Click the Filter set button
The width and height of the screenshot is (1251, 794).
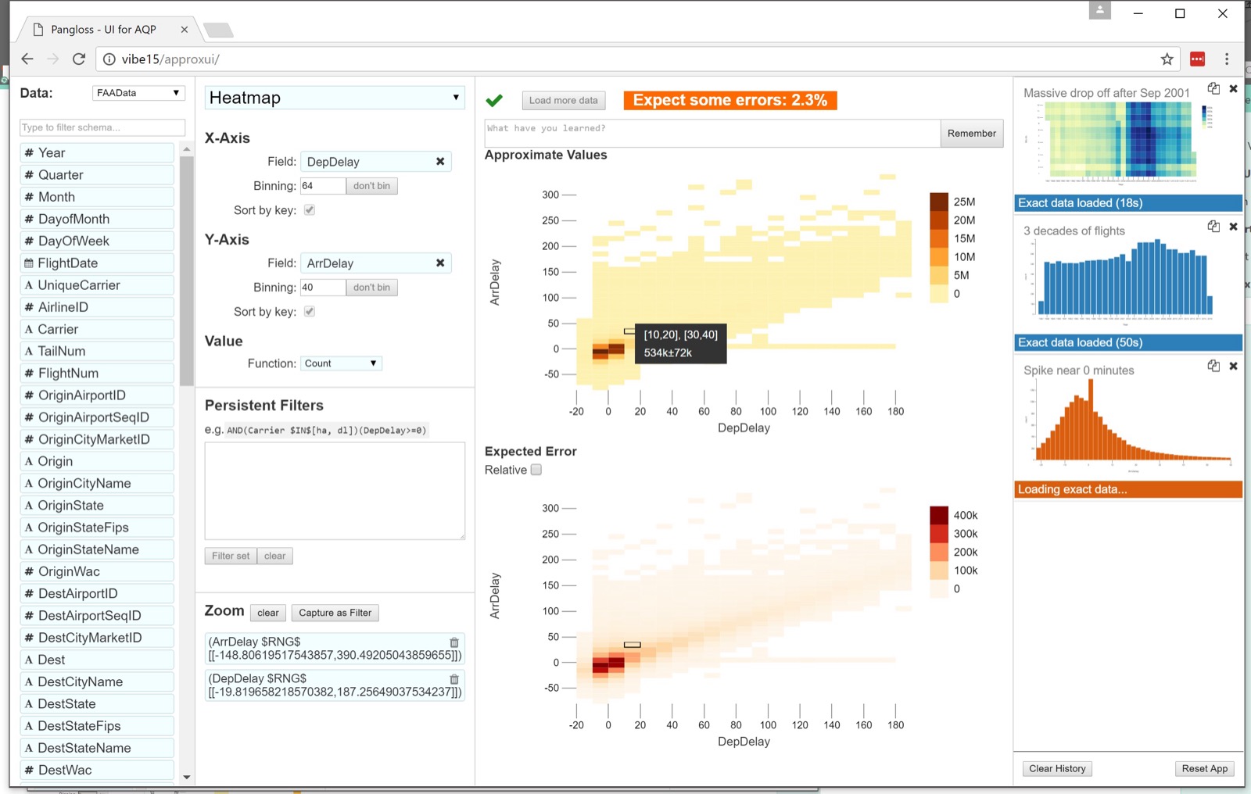coord(231,556)
